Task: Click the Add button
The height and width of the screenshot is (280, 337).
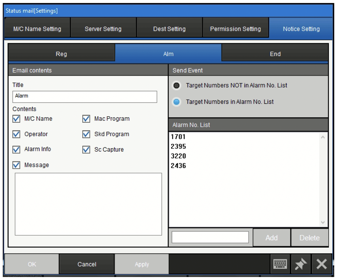Action: [x=272, y=238]
